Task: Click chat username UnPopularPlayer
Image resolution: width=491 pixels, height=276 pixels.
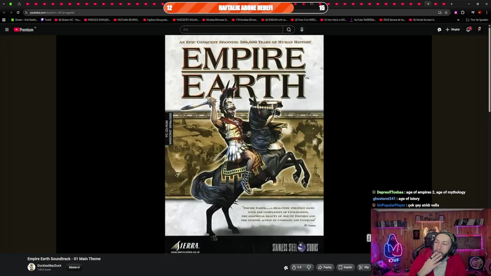Action: pos(391,205)
